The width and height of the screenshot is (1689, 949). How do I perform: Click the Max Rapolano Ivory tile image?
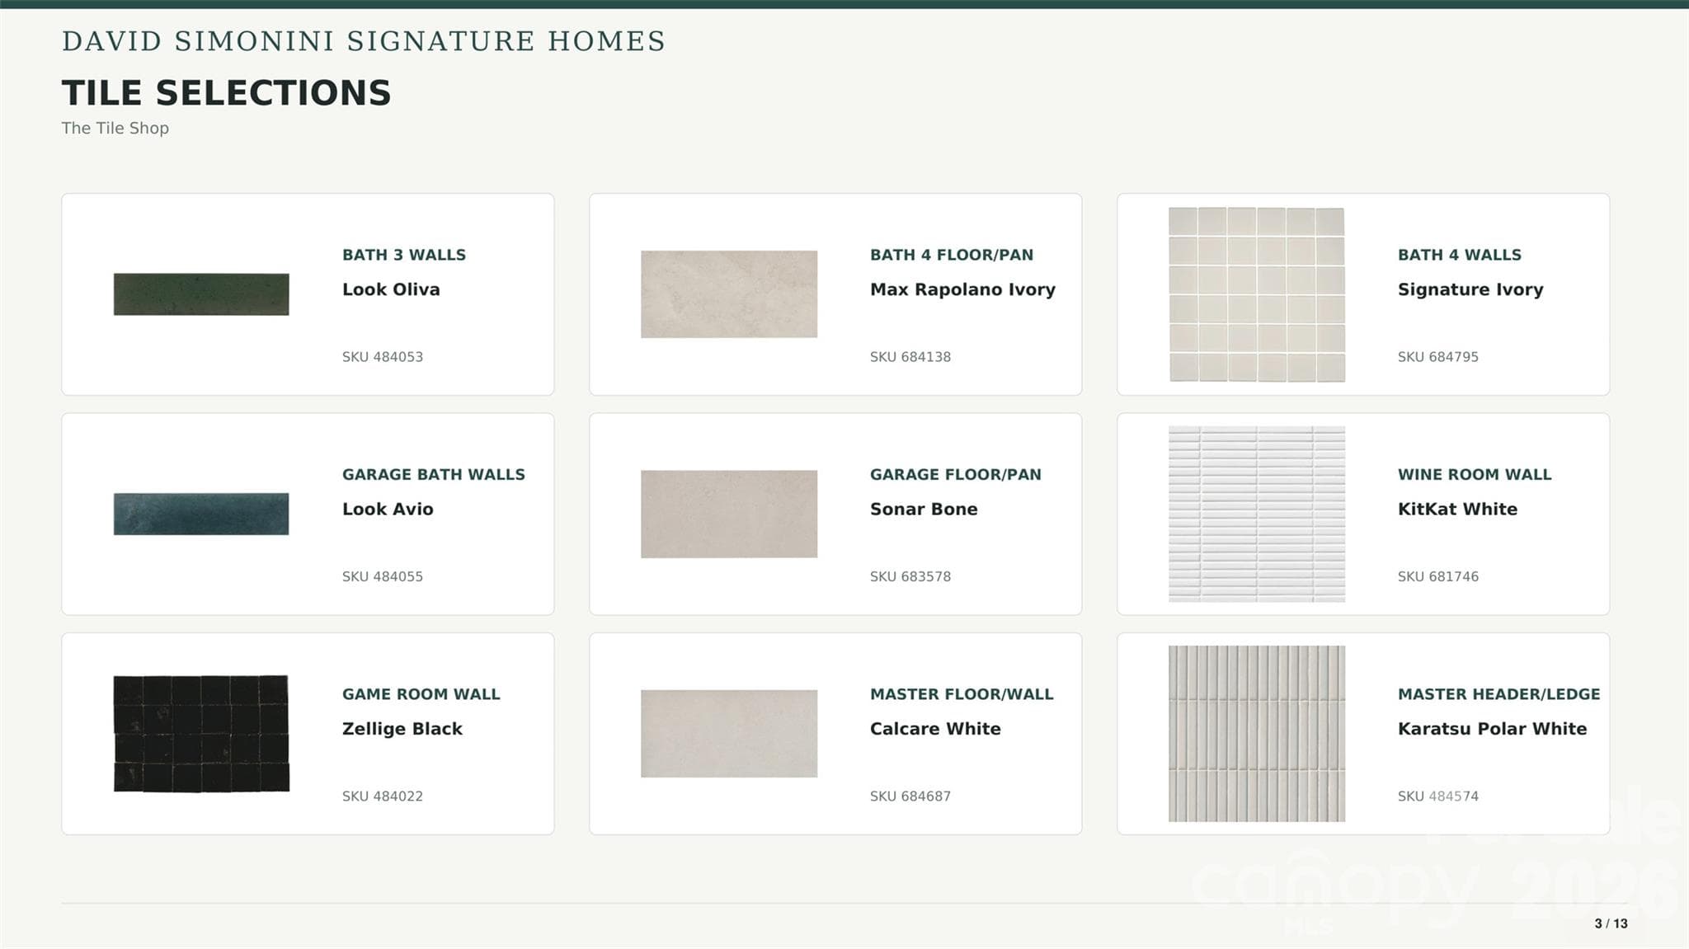pos(729,294)
